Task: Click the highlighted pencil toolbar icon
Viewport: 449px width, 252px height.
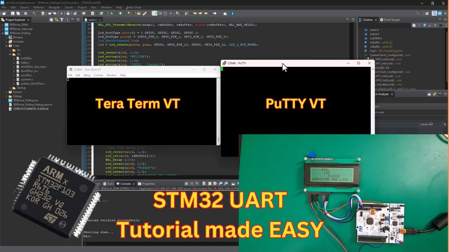Action: (x=154, y=13)
